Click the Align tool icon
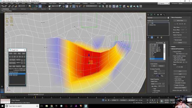Screen dimensions: 192x108 (103, 6)
